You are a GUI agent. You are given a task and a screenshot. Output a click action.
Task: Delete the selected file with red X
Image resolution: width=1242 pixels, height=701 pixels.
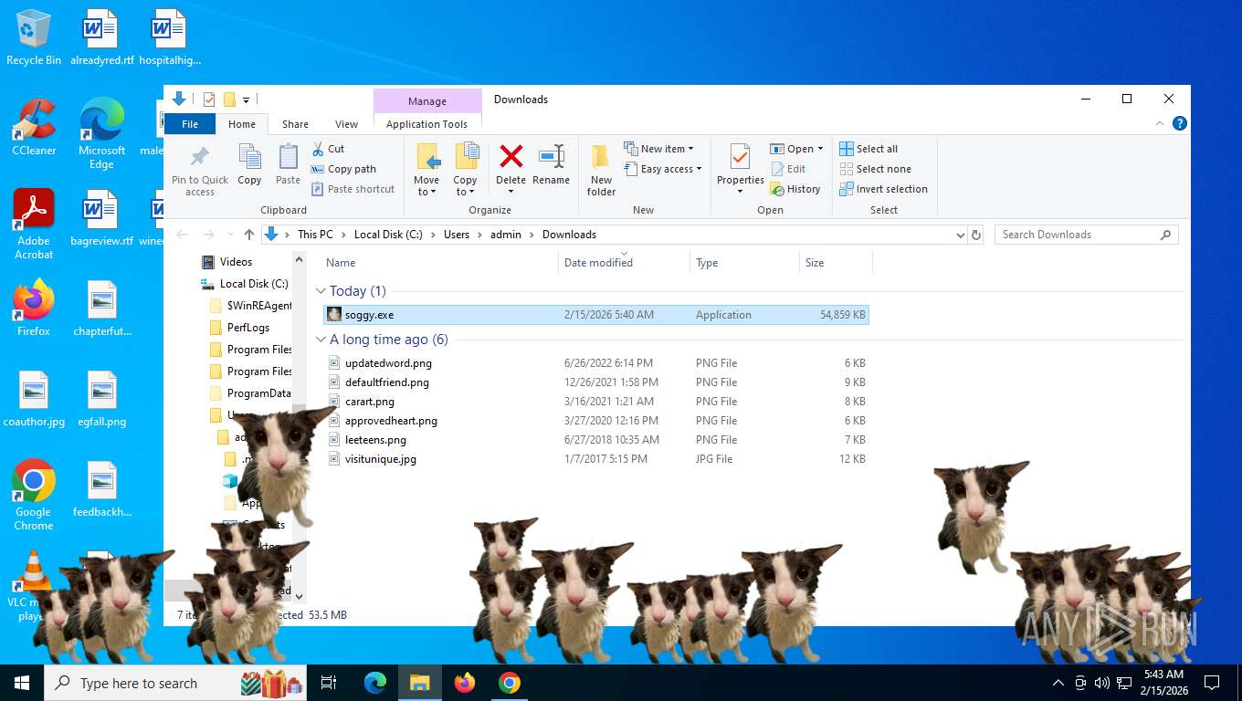point(511,164)
